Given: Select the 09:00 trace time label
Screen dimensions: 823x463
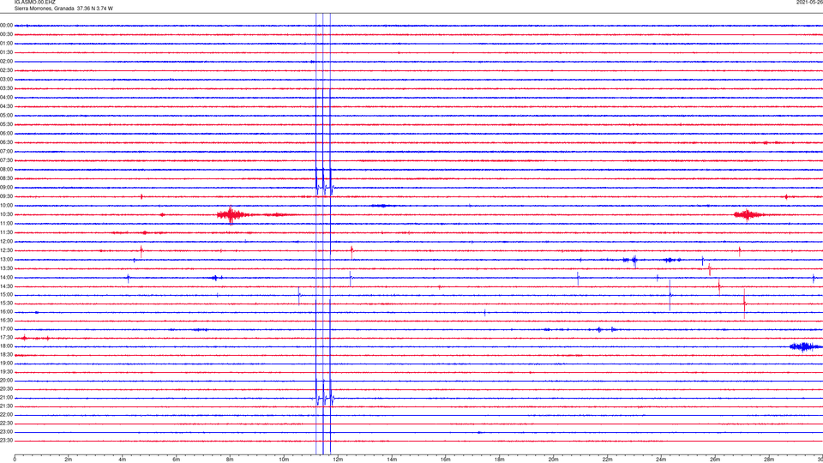Looking at the screenshot, I should coord(6,188).
